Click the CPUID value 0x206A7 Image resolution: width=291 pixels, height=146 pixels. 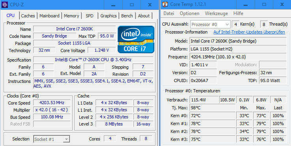coord(203,80)
